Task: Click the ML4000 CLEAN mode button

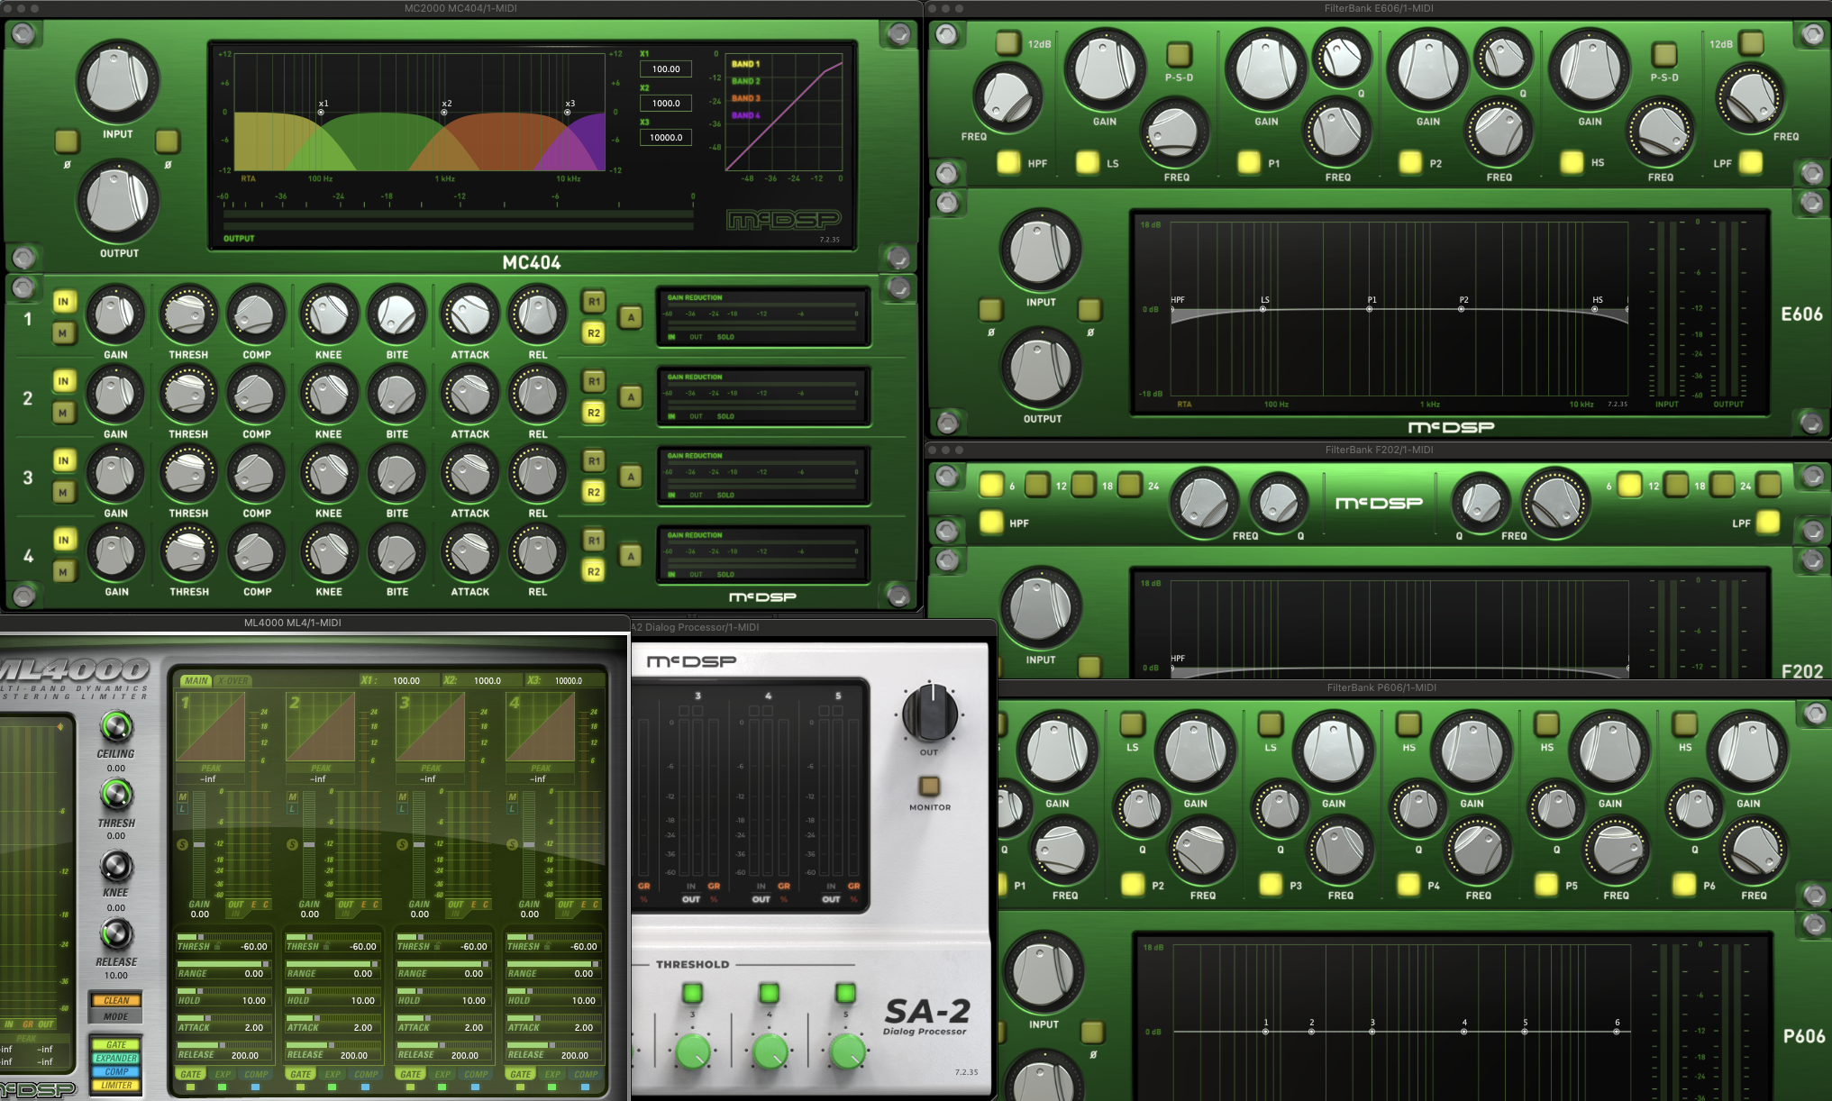Action: pyautogui.click(x=116, y=1000)
